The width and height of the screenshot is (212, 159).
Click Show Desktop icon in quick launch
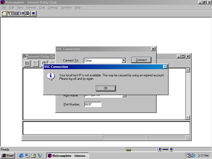pyautogui.click(x=33, y=156)
